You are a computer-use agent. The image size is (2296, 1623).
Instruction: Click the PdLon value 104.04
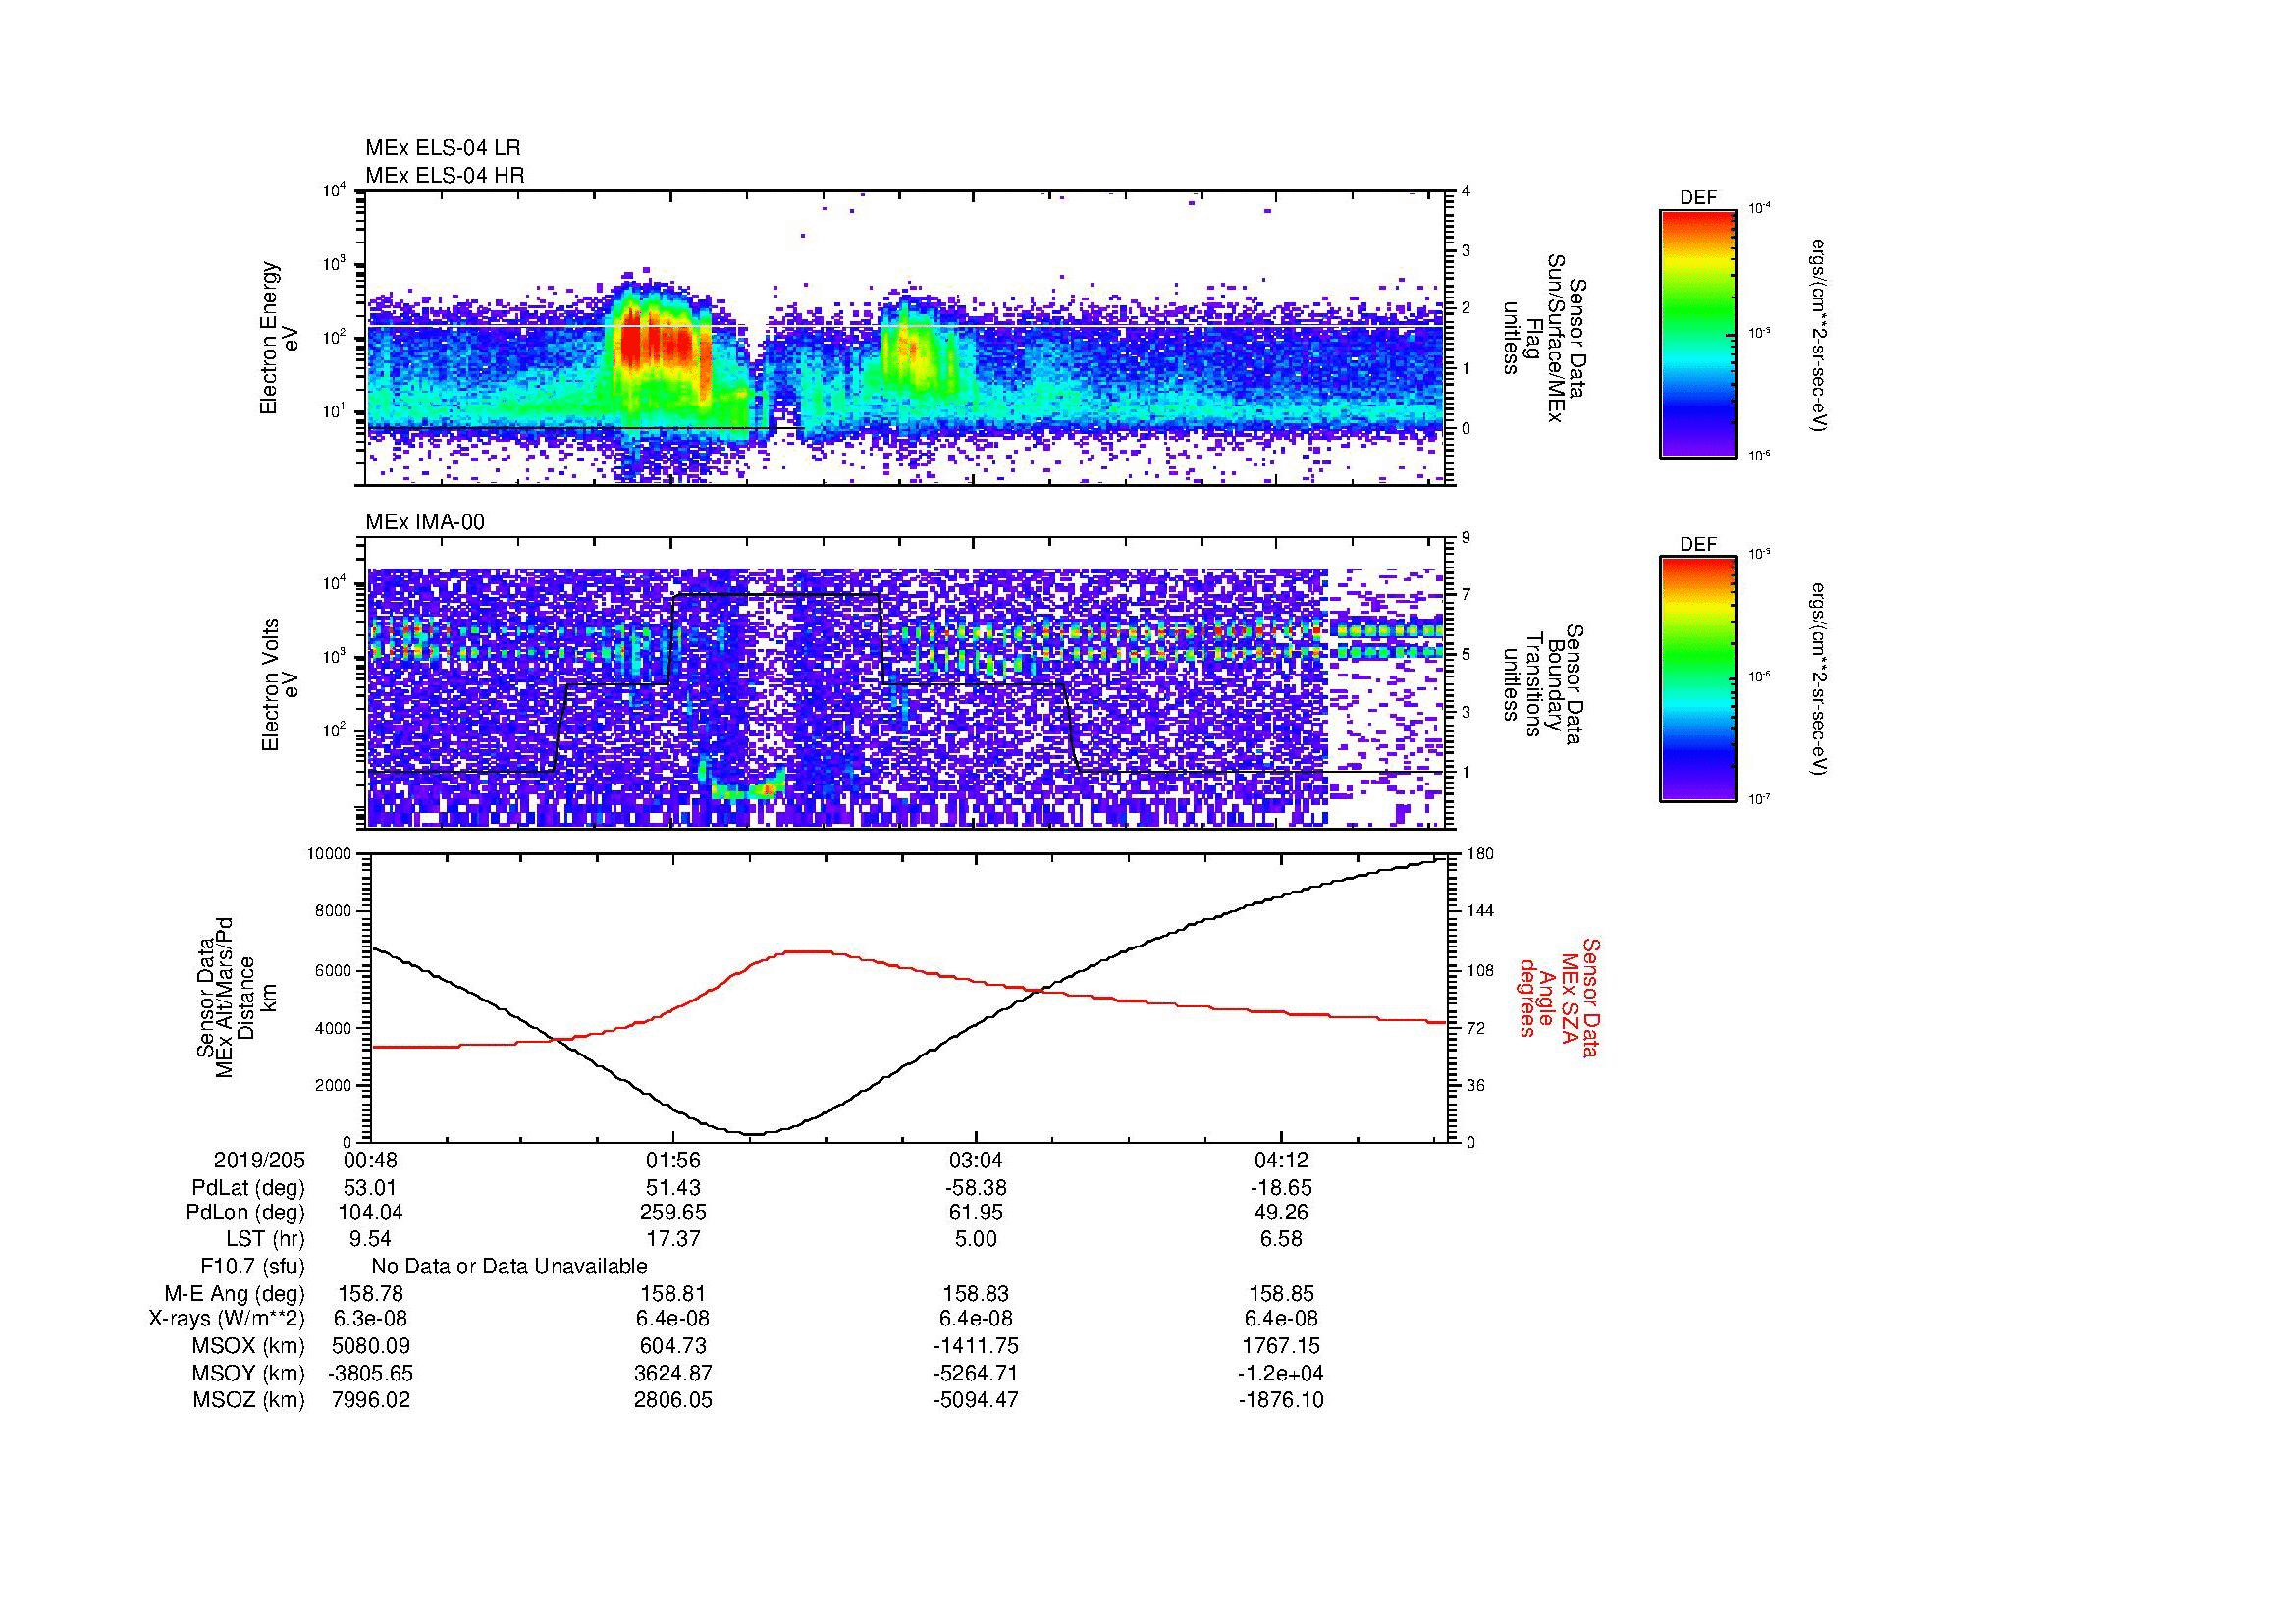pyautogui.click(x=371, y=1213)
